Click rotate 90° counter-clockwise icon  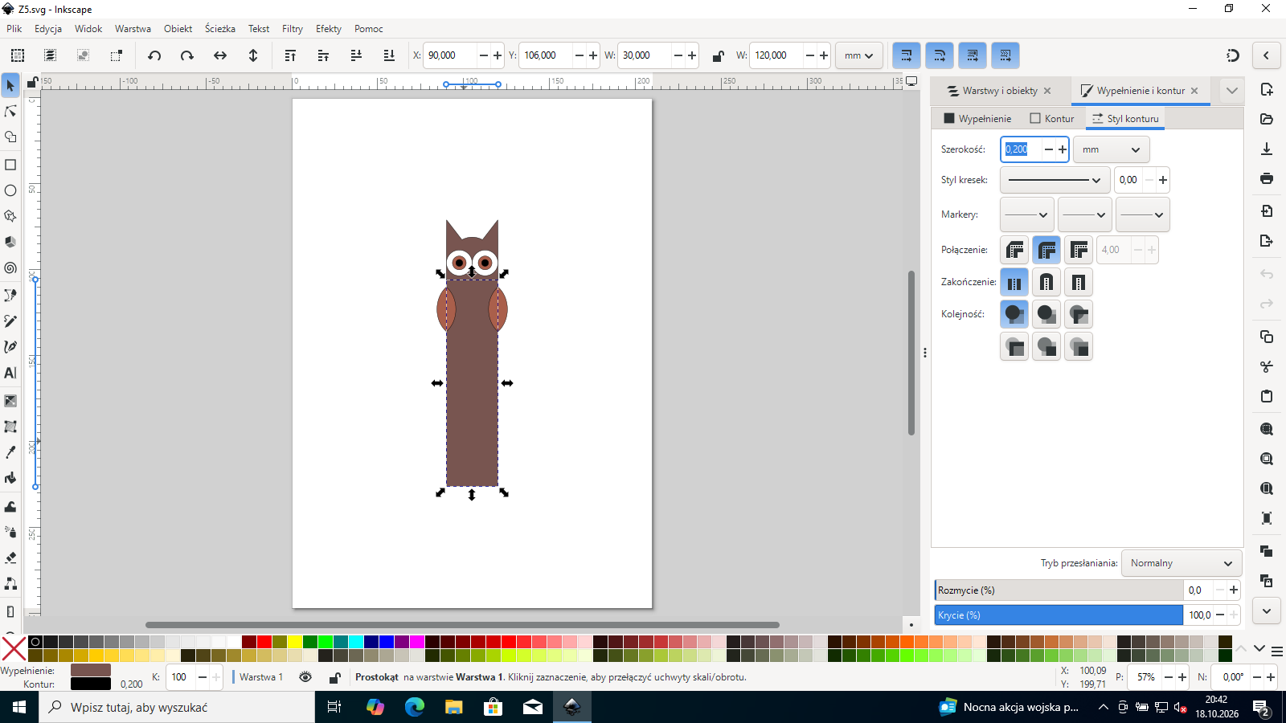click(x=154, y=55)
